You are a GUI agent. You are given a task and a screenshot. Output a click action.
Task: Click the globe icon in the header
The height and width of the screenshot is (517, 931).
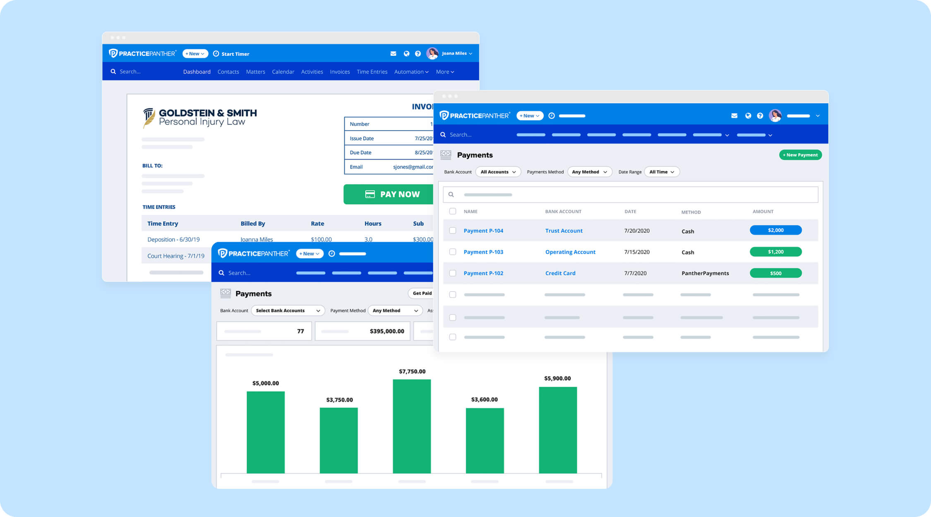pos(406,53)
